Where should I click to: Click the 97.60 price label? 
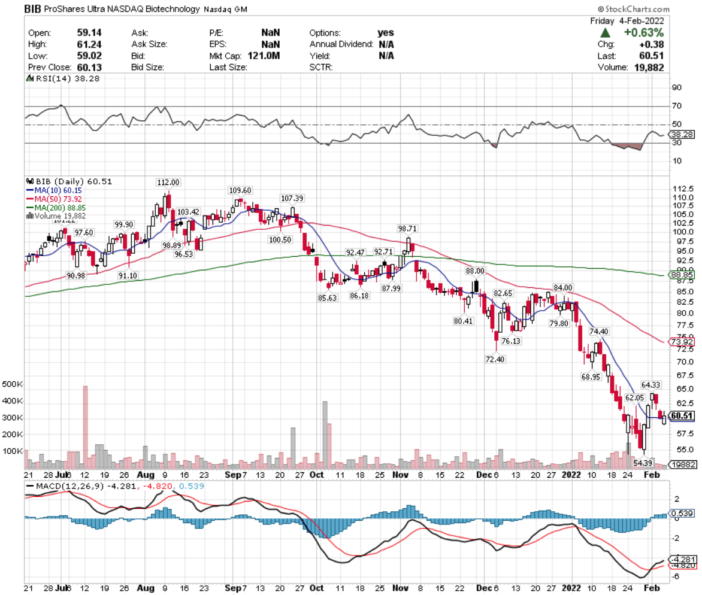tap(84, 233)
